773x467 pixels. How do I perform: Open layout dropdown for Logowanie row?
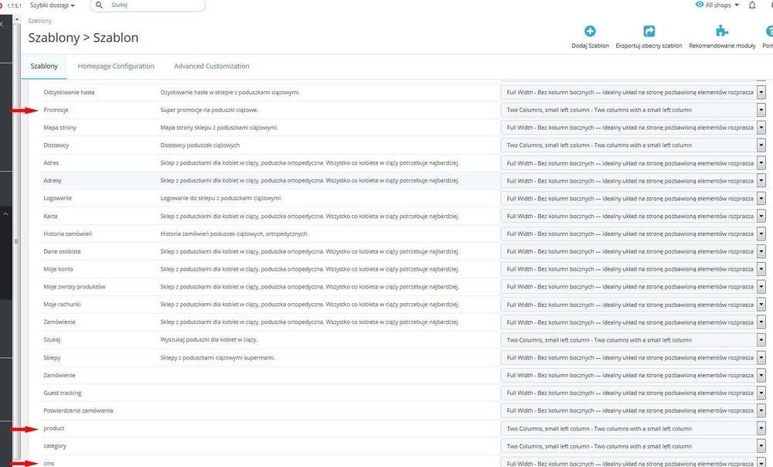(633, 199)
